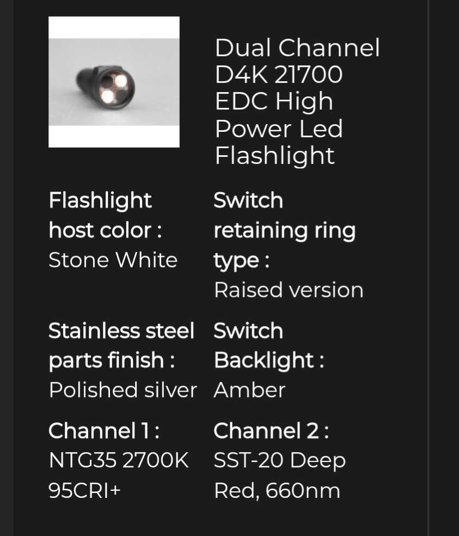Click the "Channel 1" label

click(x=103, y=431)
